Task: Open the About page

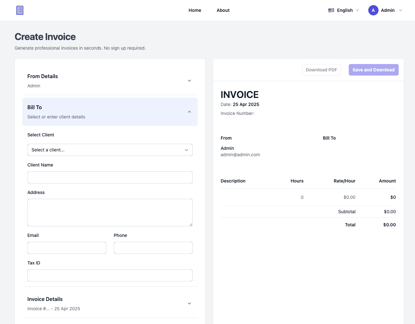Action: point(223,10)
